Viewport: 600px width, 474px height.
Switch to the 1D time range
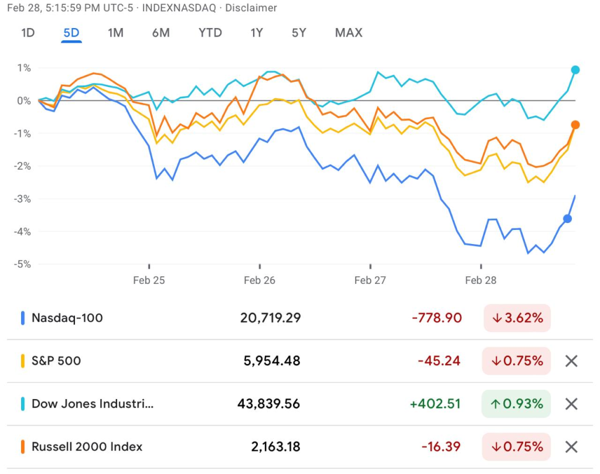(x=28, y=33)
